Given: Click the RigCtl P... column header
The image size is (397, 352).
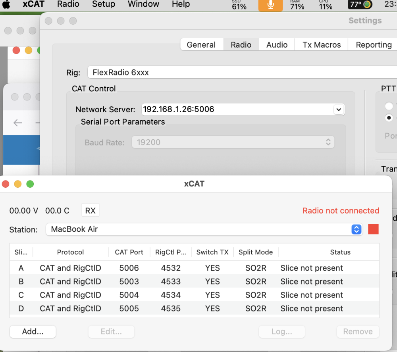Looking at the screenshot, I should (171, 252).
